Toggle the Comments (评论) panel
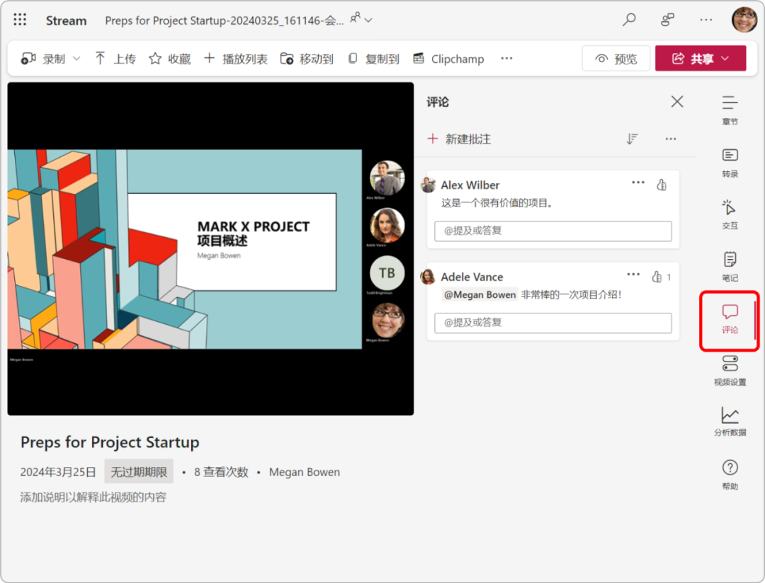This screenshot has width=765, height=583. click(730, 319)
